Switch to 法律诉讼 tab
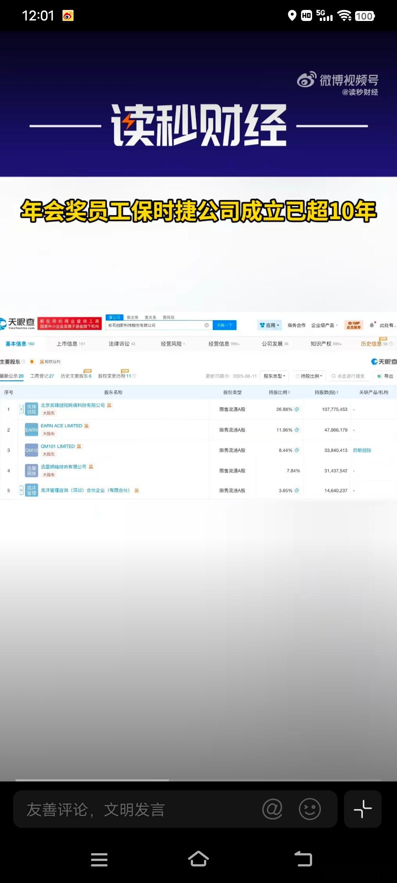Screen dimensions: 397x883 [122, 344]
